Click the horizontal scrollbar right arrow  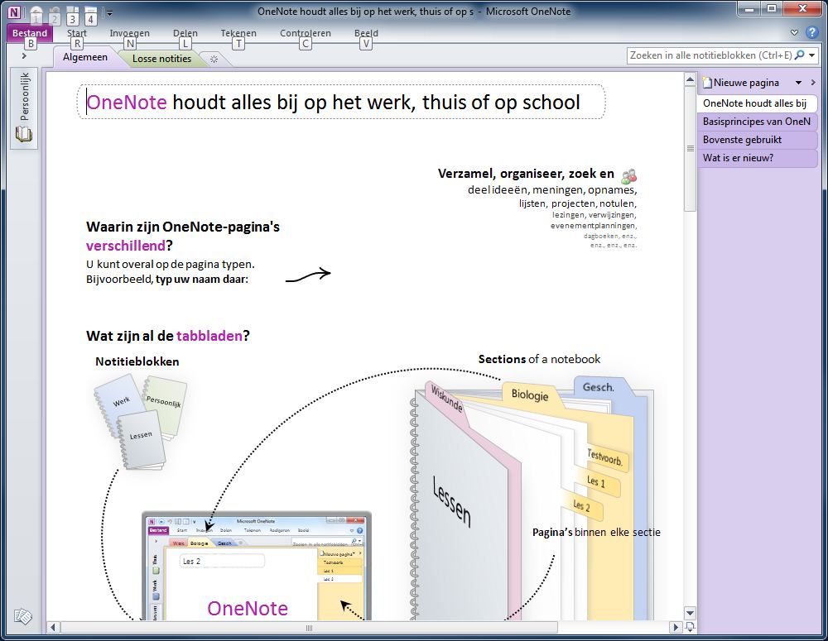[x=676, y=627]
